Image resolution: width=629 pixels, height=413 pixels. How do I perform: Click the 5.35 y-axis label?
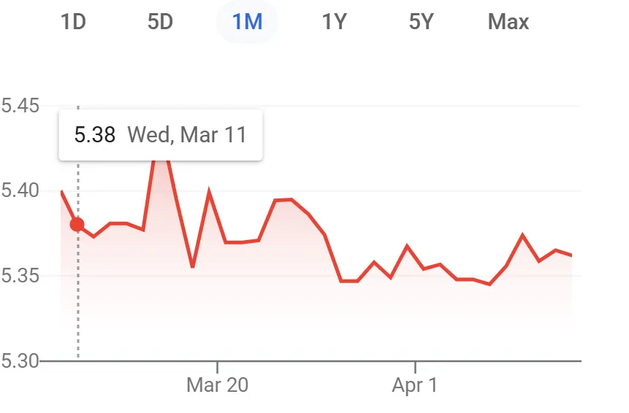[20, 276]
